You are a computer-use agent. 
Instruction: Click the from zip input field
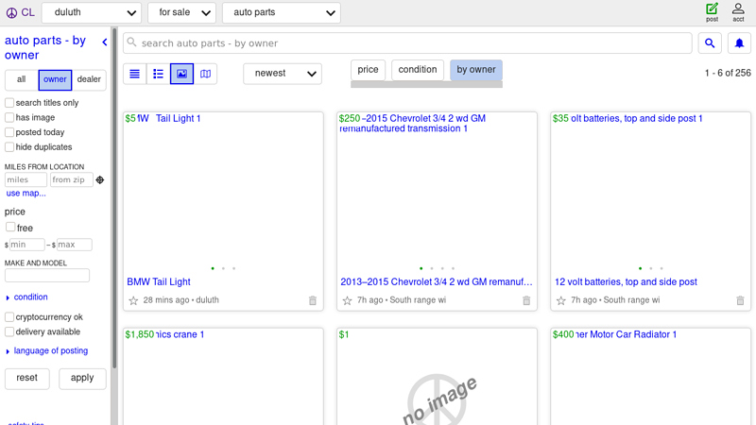[x=72, y=179]
